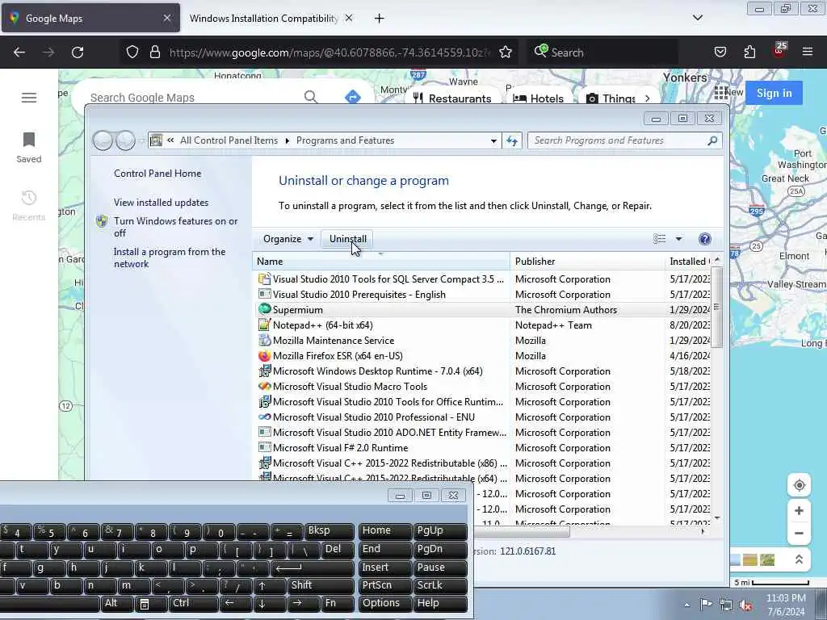
Task: Click the Sign in button
Action: coord(774,93)
